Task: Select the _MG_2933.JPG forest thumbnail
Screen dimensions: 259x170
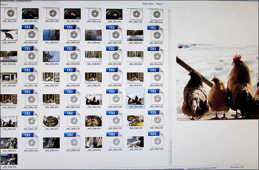Action: [135, 56]
